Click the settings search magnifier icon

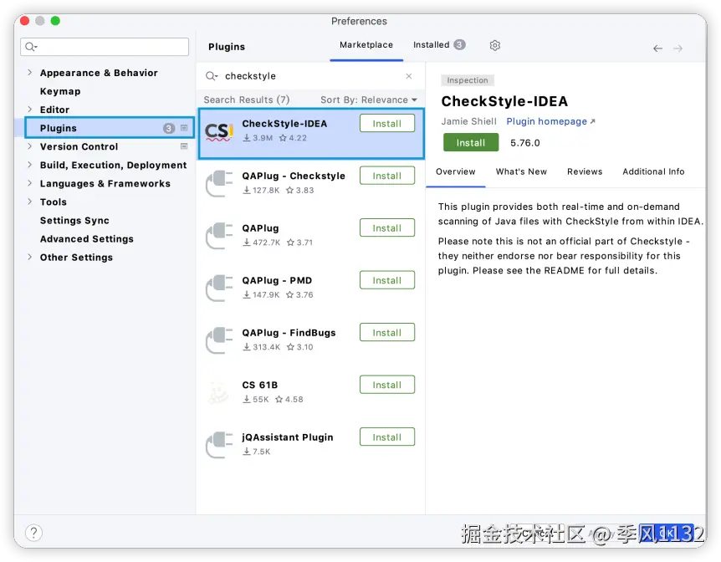tap(31, 47)
